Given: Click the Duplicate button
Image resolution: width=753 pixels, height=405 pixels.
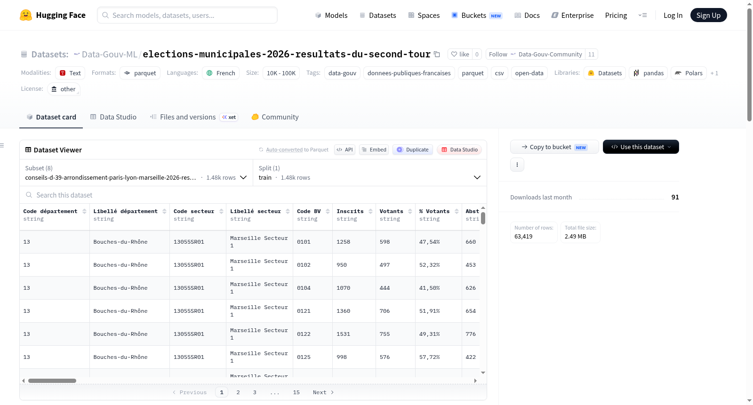Looking at the screenshot, I should pyautogui.click(x=413, y=150).
